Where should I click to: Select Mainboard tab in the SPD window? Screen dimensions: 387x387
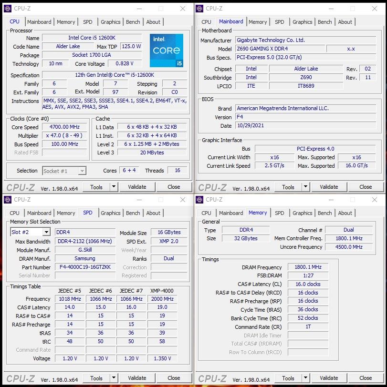pyautogui.click(x=39, y=213)
